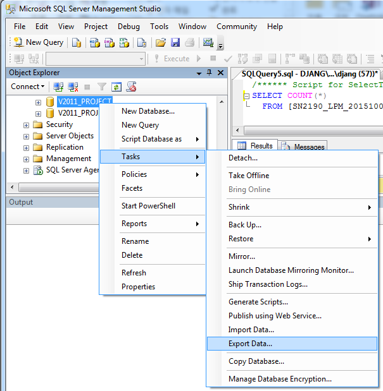383x391 pixels.
Task: Open the Shrink submenu
Action: point(292,207)
